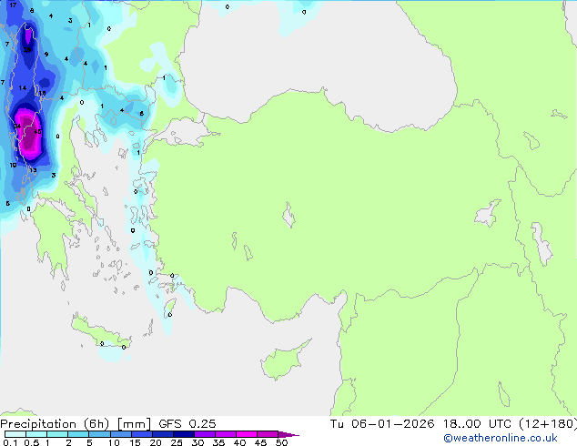The height and width of the screenshot is (446, 577).
Task: Select the '50' legend scale label
Action: pos(282,442)
